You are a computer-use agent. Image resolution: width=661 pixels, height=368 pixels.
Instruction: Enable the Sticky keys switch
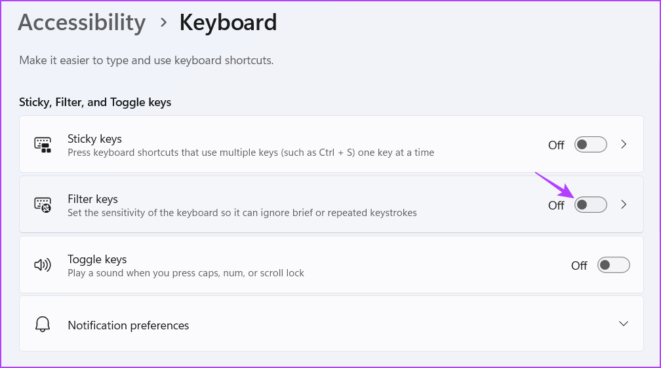(590, 145)
